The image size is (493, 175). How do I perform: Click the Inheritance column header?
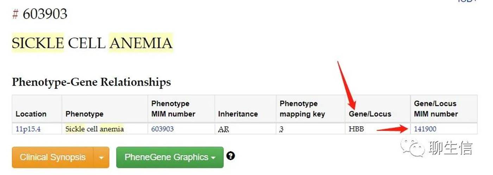(238, 114)
